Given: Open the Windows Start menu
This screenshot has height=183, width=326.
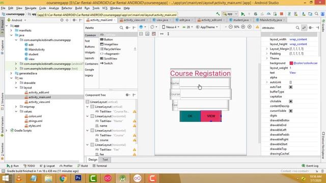Looking at the screenshot, I should [x=6, y=178].
